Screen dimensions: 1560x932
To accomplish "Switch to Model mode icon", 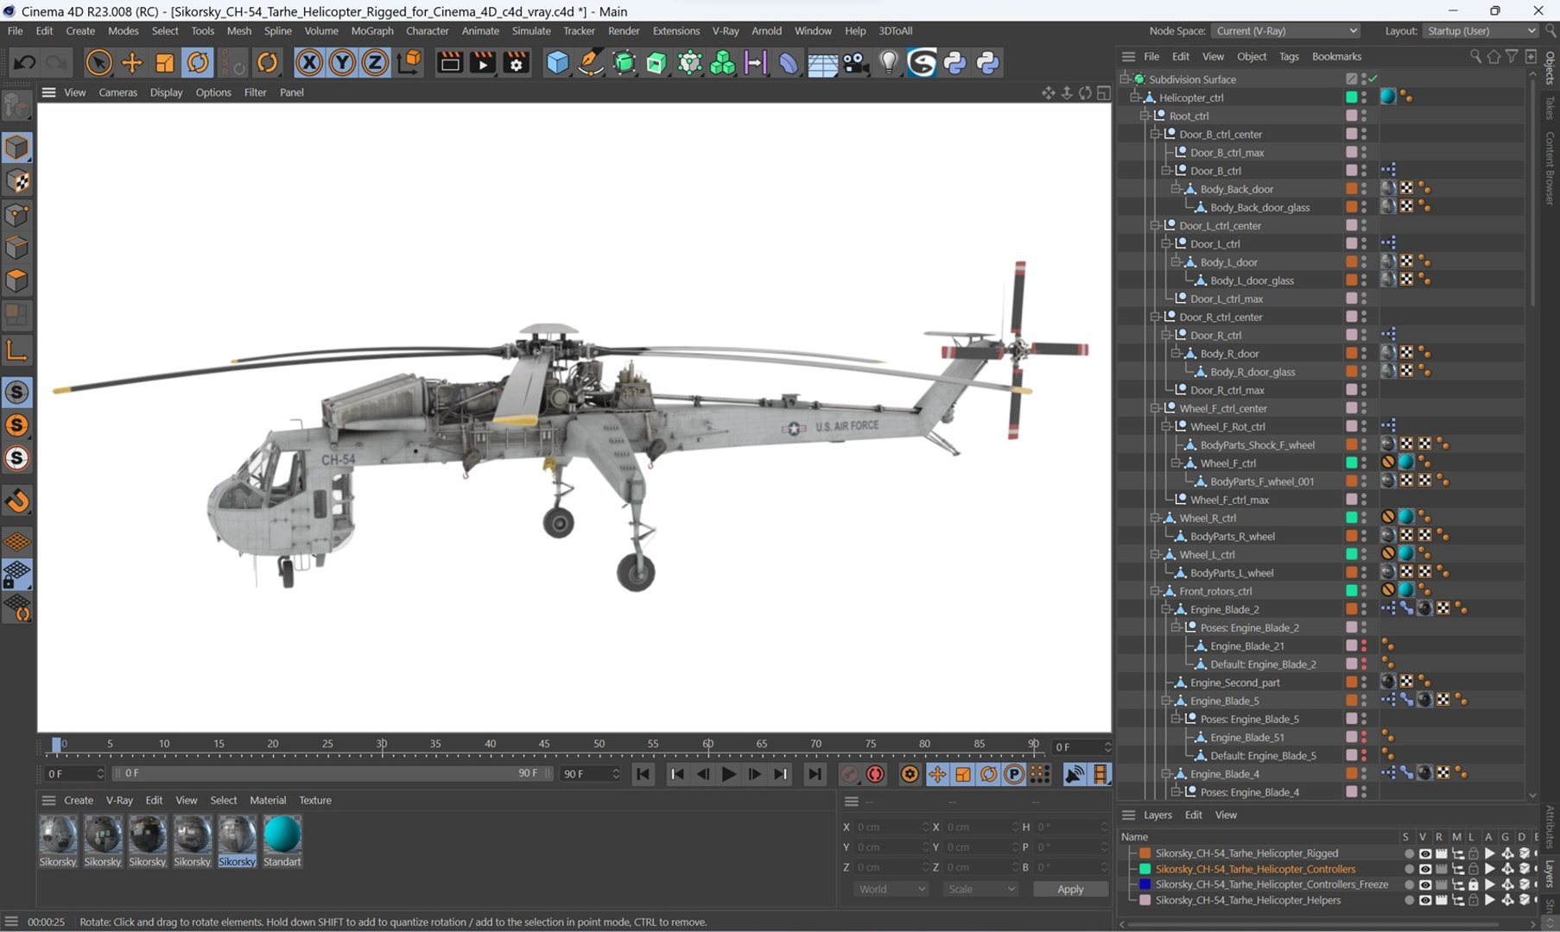I will (17, 148).
